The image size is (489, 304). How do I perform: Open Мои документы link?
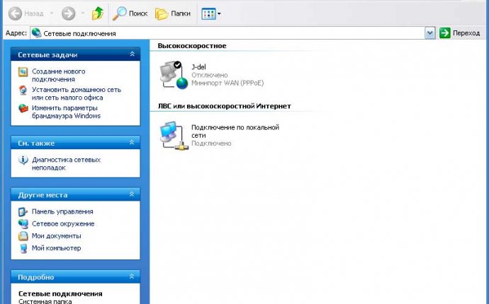tap(57, 236)
